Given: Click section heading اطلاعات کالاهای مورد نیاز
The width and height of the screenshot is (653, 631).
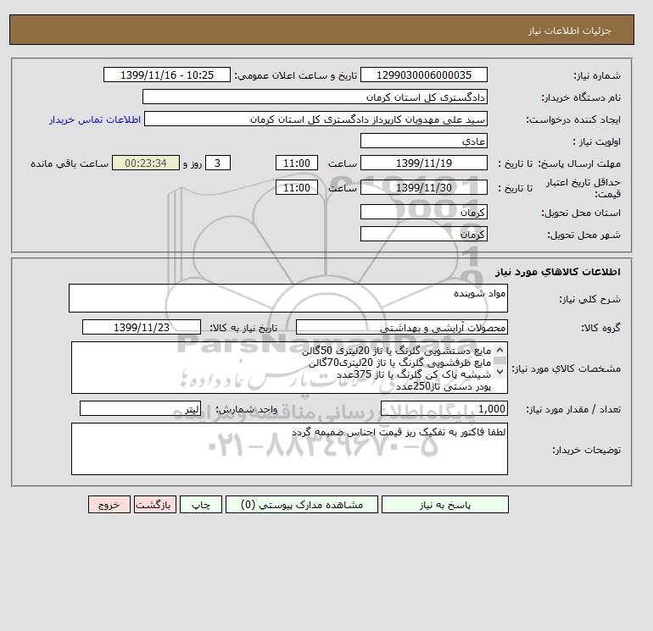Looking at the screenshot, I should coord(558,272).
